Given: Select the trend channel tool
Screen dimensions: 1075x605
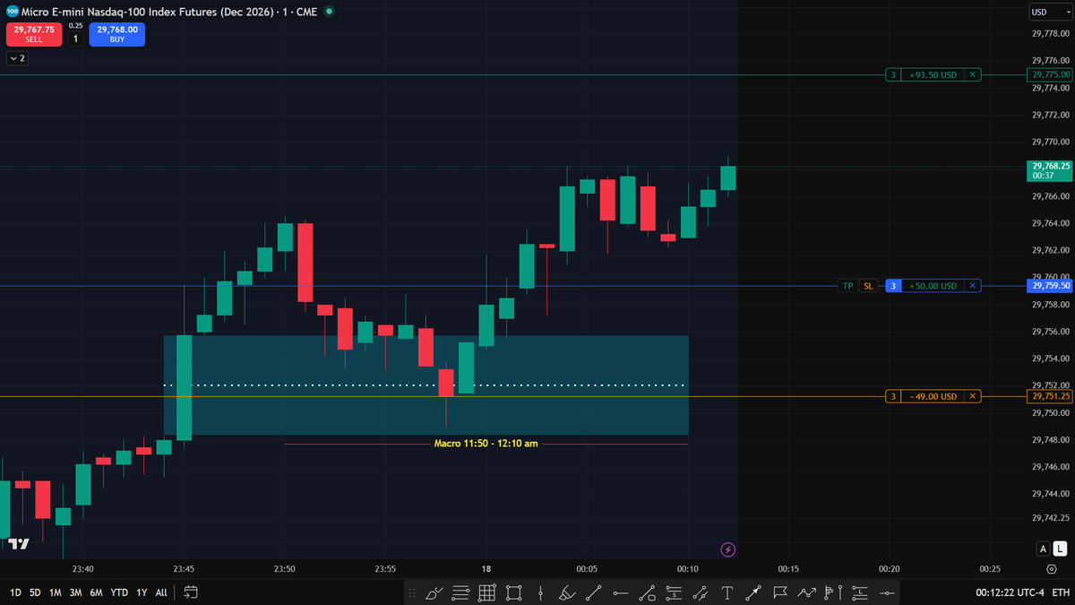Looking at the screenshot, I should coord(700,592).
